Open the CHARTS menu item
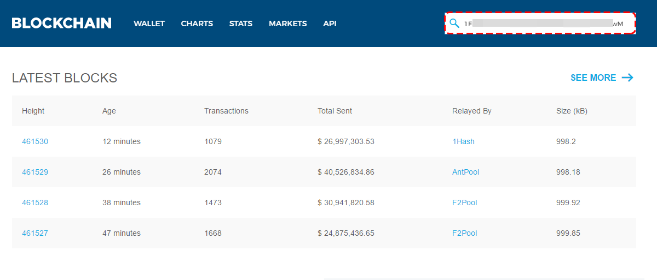This screenshot has width=657, height=280. [x=197, y=23]
